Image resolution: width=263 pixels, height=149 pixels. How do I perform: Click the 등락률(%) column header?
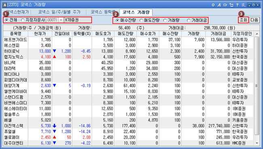coord(82,34)
